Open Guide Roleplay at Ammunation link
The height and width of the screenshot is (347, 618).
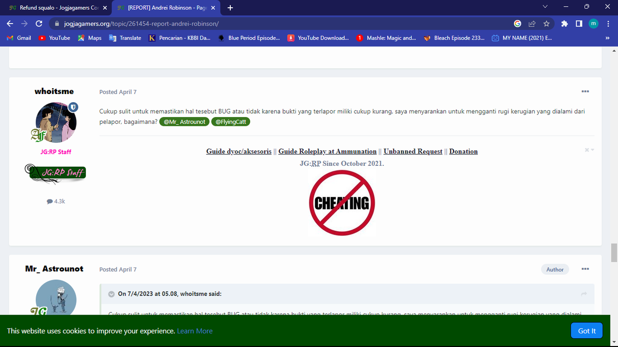click(x=327, y=151)
